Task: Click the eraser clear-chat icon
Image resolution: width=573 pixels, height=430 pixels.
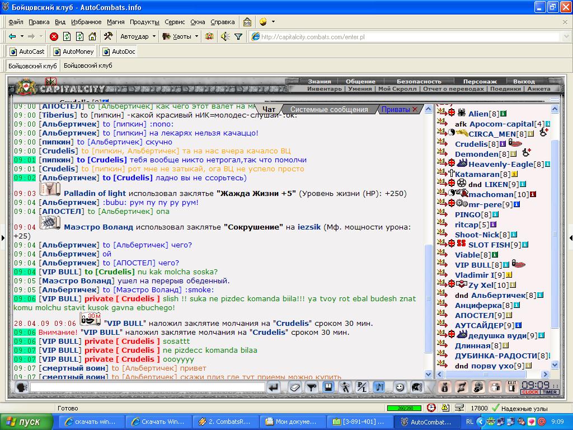Action: coord(294,387)
